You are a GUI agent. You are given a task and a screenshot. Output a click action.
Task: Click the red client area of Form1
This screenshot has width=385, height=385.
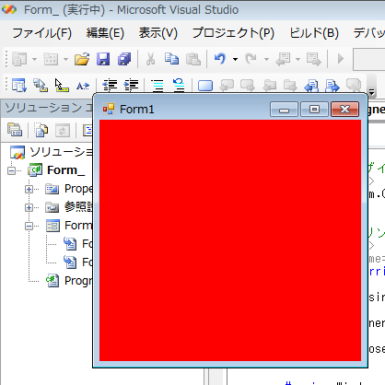pos(230,240)
